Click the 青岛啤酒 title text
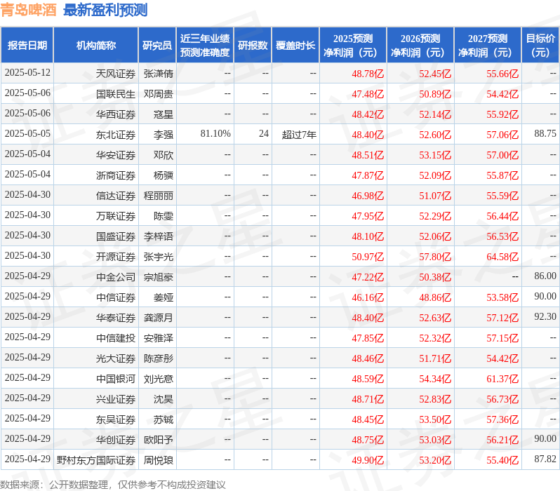The image size is (560, 491). click(x=29, y=10)
